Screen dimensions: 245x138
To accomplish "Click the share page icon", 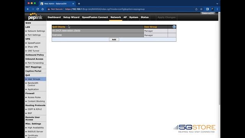I will (196, 9).
